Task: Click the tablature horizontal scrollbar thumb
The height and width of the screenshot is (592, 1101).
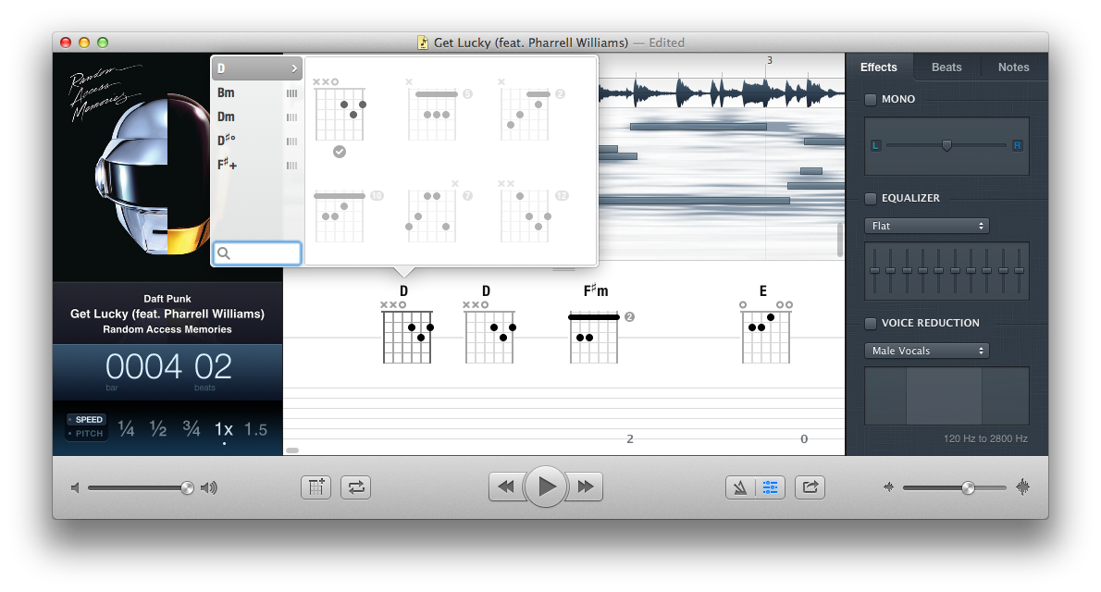Action: 292,450
